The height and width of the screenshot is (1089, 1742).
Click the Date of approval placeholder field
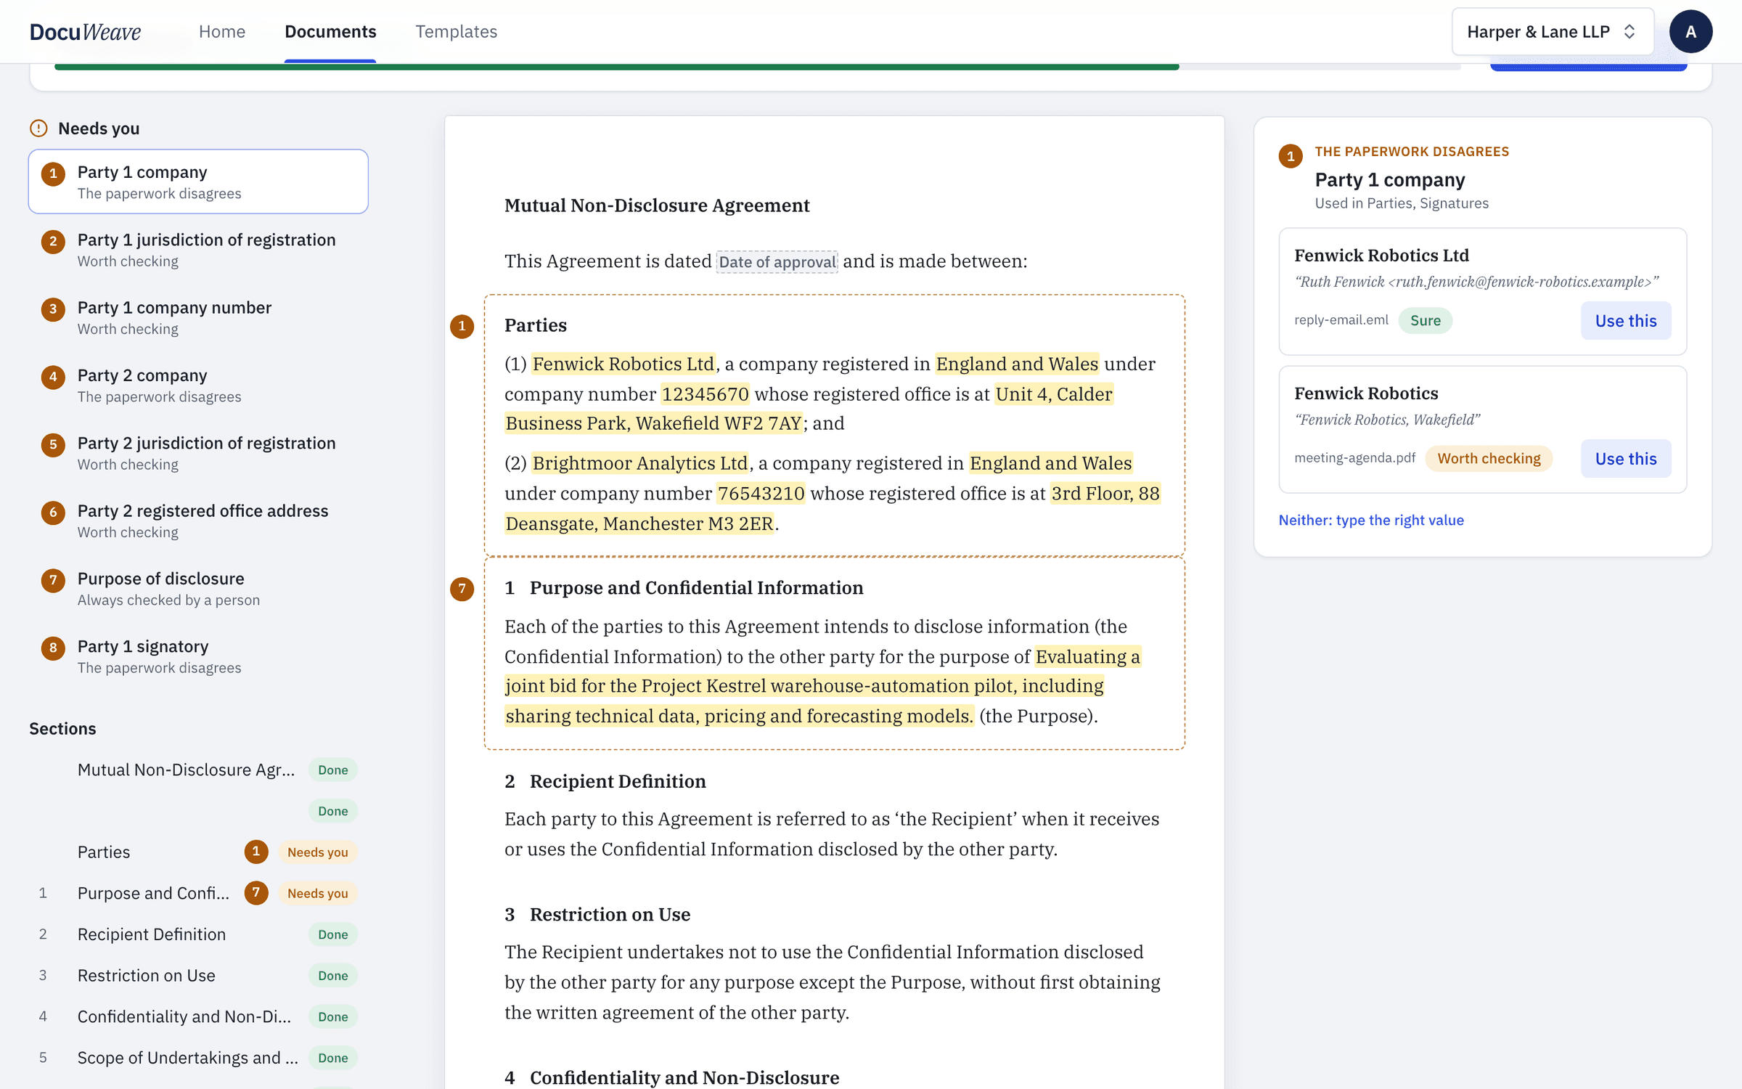(x=777, y=261)
